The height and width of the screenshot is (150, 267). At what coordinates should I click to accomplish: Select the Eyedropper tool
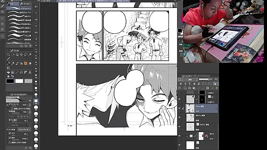coord(8,59)
